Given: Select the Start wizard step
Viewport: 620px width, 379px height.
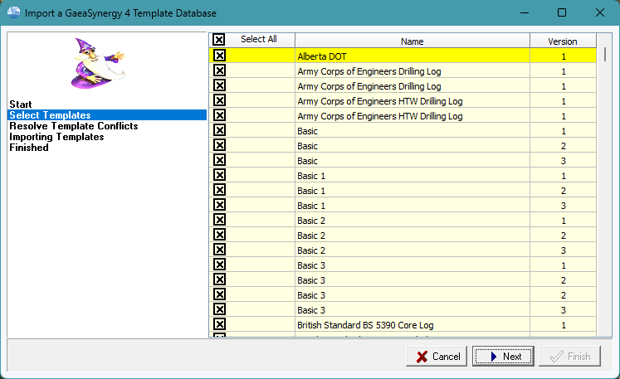Looking at the screenshot, I should click(x=20, y=104).
